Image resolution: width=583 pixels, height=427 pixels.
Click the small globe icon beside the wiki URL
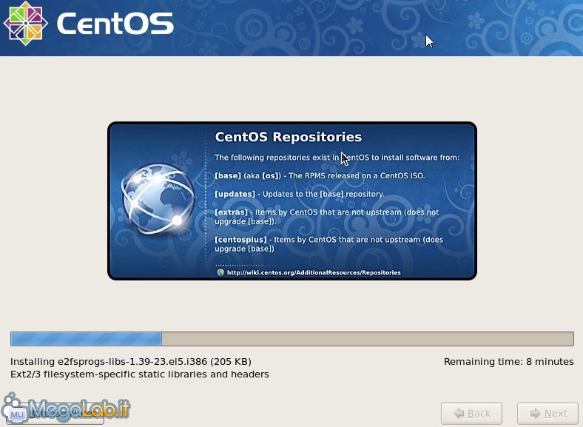coord(220,272)
